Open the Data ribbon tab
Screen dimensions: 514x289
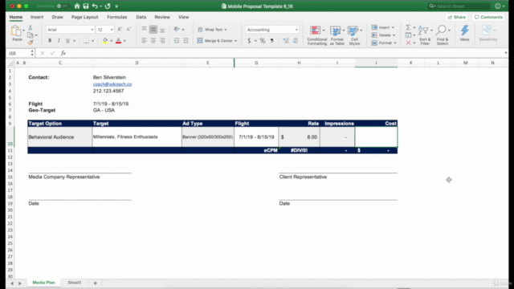click(141, 17)
